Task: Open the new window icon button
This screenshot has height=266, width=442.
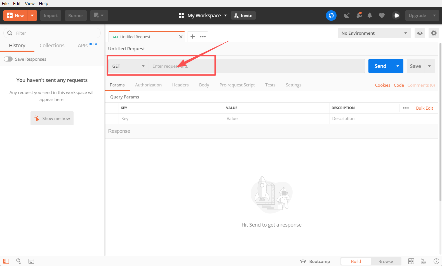Action: coord(99,15)
